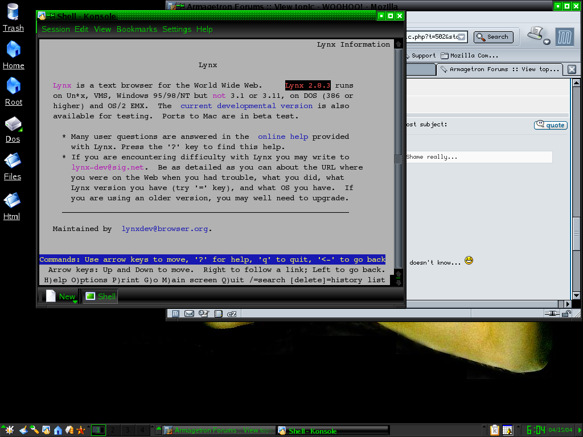Click the quote button on the forum post

pos(551,125)
